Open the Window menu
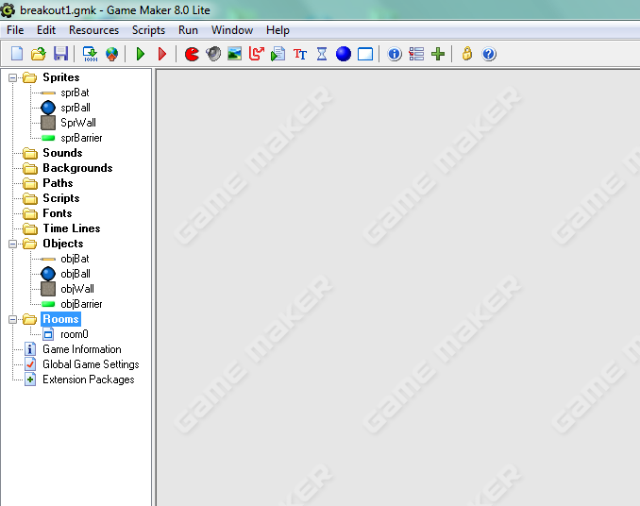640x506 pixels. [x=232, y=30]
